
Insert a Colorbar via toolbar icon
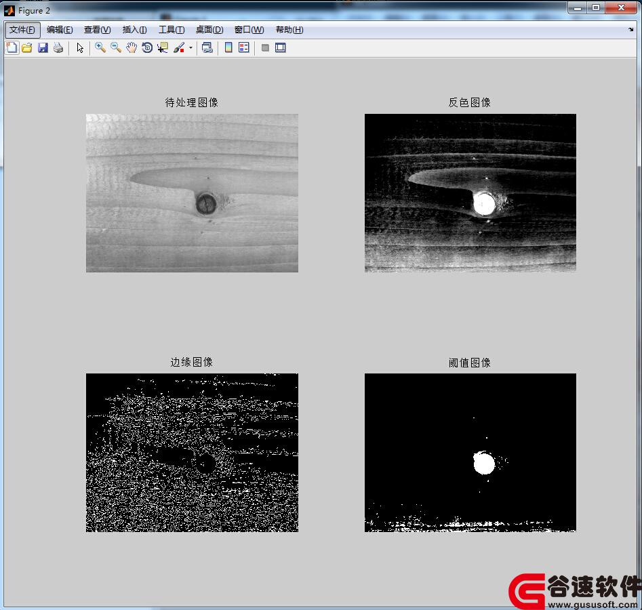pyautogui.click(x=228, y=47)
